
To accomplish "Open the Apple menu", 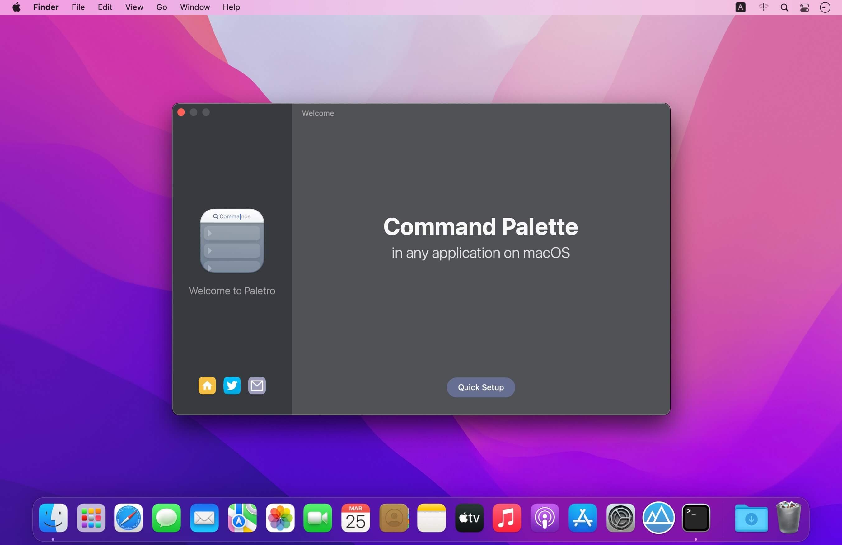I will click(16, 7).
